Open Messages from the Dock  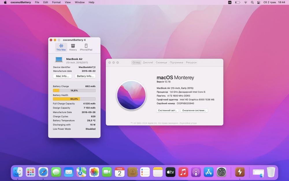tap(56, 172)
